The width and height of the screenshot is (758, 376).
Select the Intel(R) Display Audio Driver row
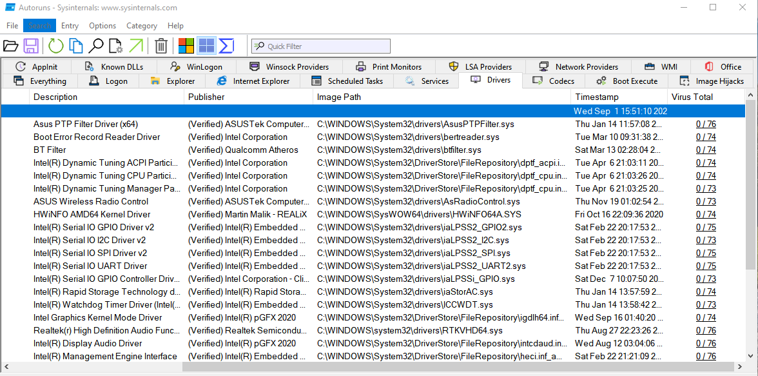pyautogui.click(x=373, y=343)
